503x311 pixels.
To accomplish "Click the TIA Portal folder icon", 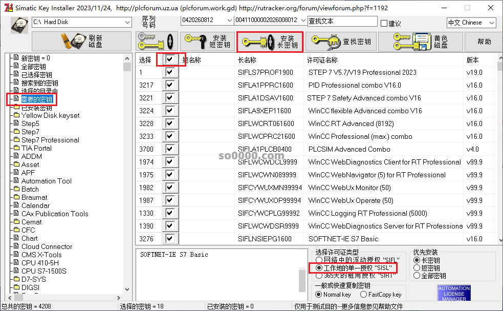I will 17,148.
